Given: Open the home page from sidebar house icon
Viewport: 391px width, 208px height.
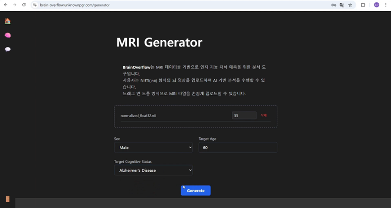Looking at the screenshot, I should pyautogui.click(x=8, y=21).
